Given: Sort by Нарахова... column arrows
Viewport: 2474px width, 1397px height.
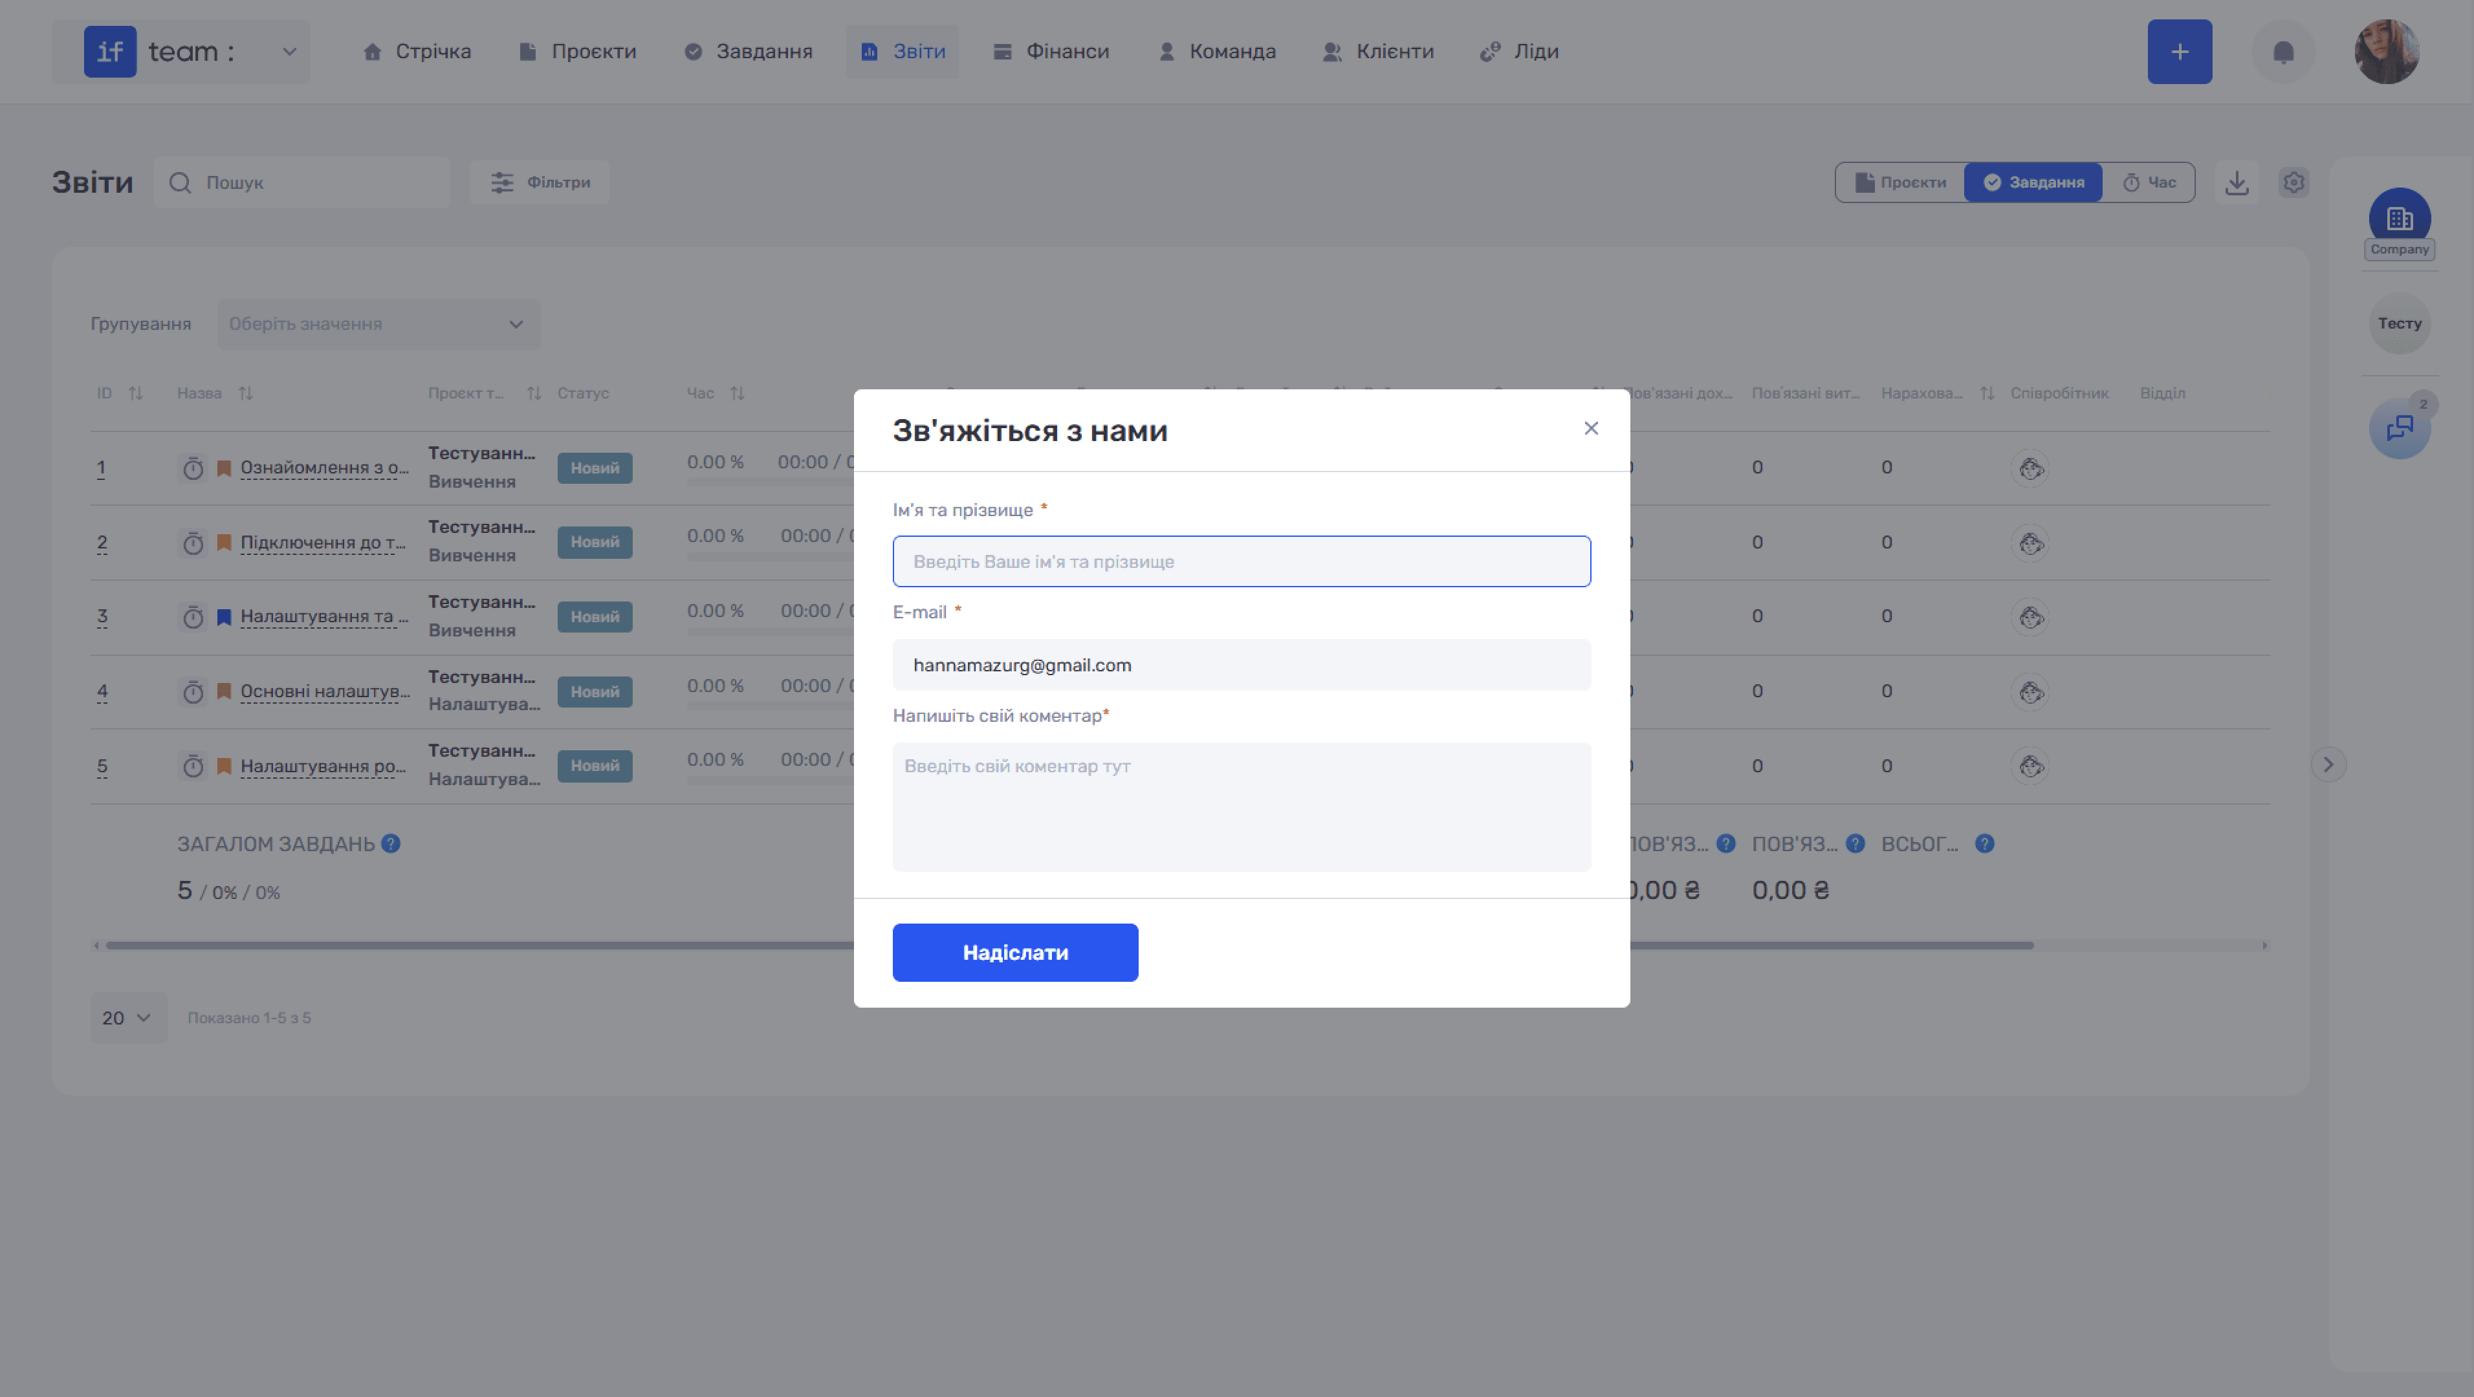Looking at the screenshot, I should coord(1987,394).
